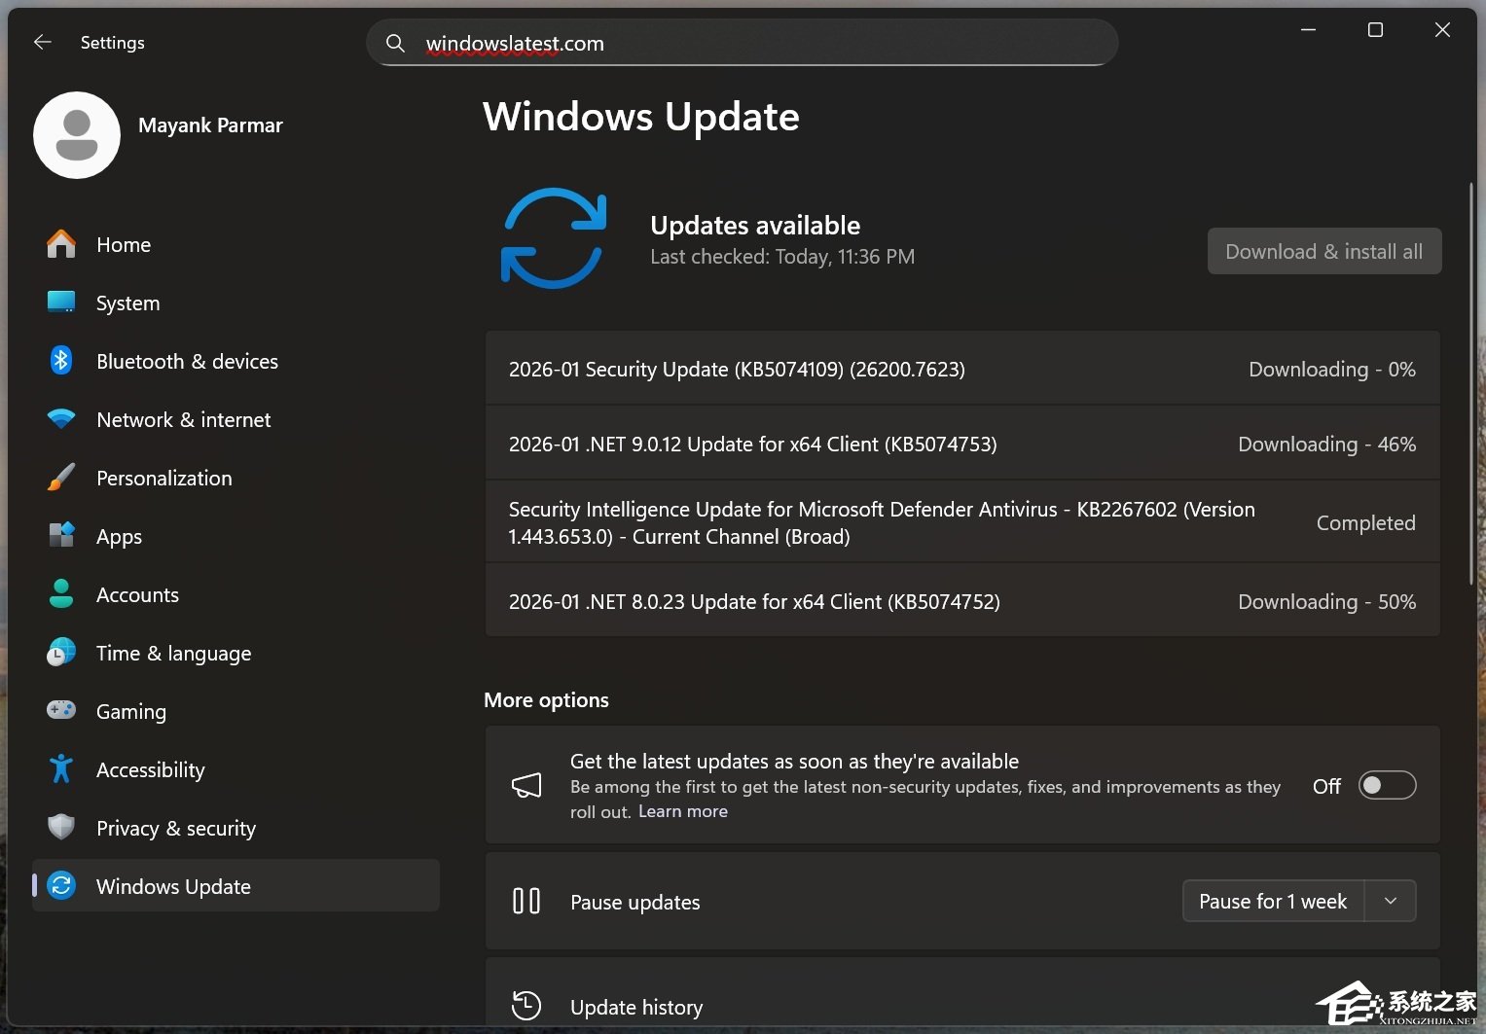Click the Apps icon in sidebar

61,535
